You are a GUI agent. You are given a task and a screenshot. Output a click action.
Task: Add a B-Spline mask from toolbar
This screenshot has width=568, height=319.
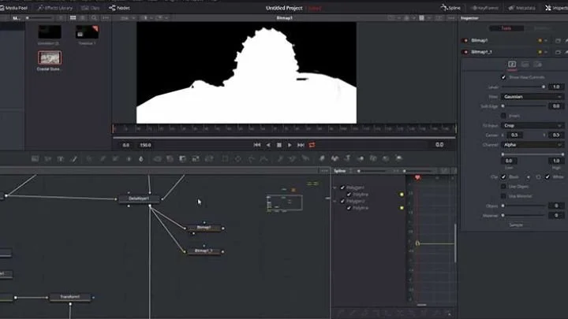pos(264,159)
